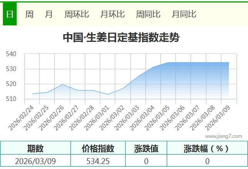This screenshot has width=248, height=169.
Task: Click the chart title 中国·生姜日定基指数走势
Action: coord(121,38)
